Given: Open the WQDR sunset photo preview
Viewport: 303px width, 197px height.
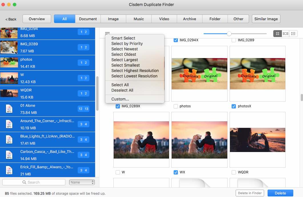Looking at the screenshot, I should coord(257,140).
